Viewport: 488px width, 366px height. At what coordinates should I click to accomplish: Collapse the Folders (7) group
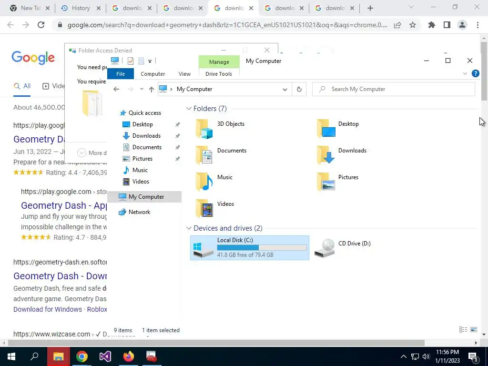click(189, 109)
